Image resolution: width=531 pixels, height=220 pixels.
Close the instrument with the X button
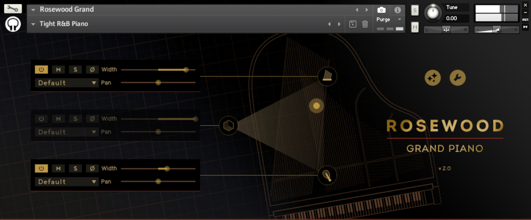525,5
